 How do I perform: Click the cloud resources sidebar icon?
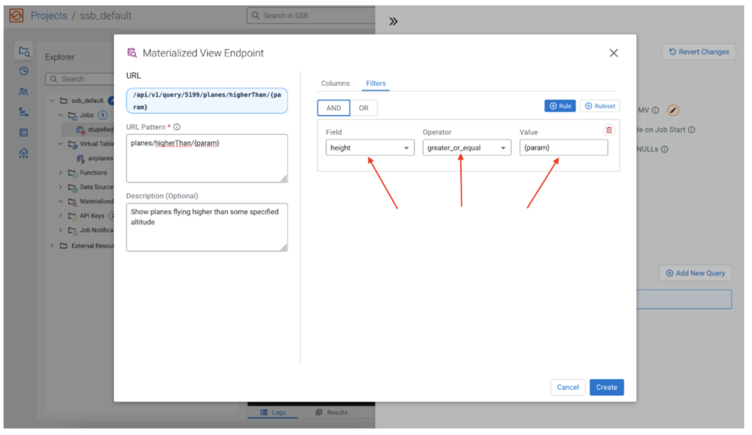[23, 153]
